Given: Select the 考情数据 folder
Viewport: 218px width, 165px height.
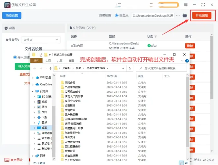Looking at the screenshot, I should [x=68, y=110].
